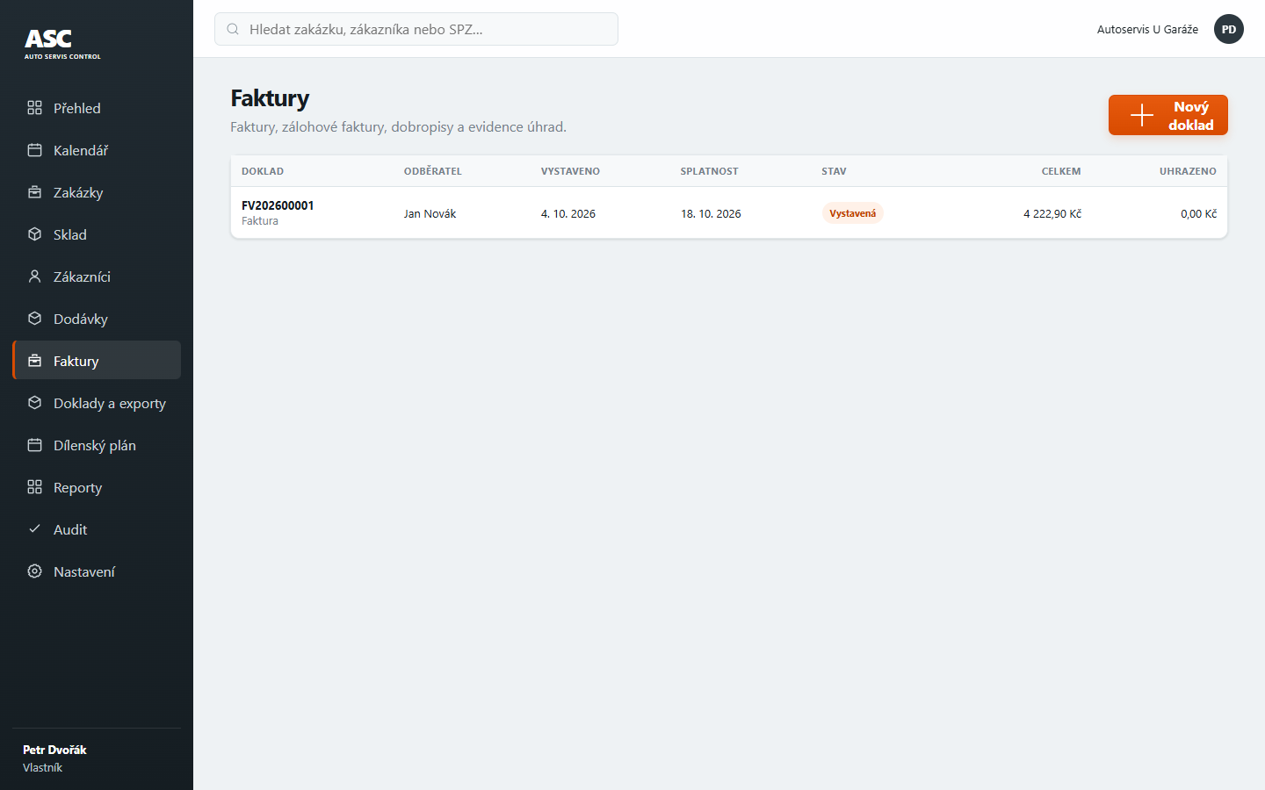Open Doklady a exporty section

(97, 403)
